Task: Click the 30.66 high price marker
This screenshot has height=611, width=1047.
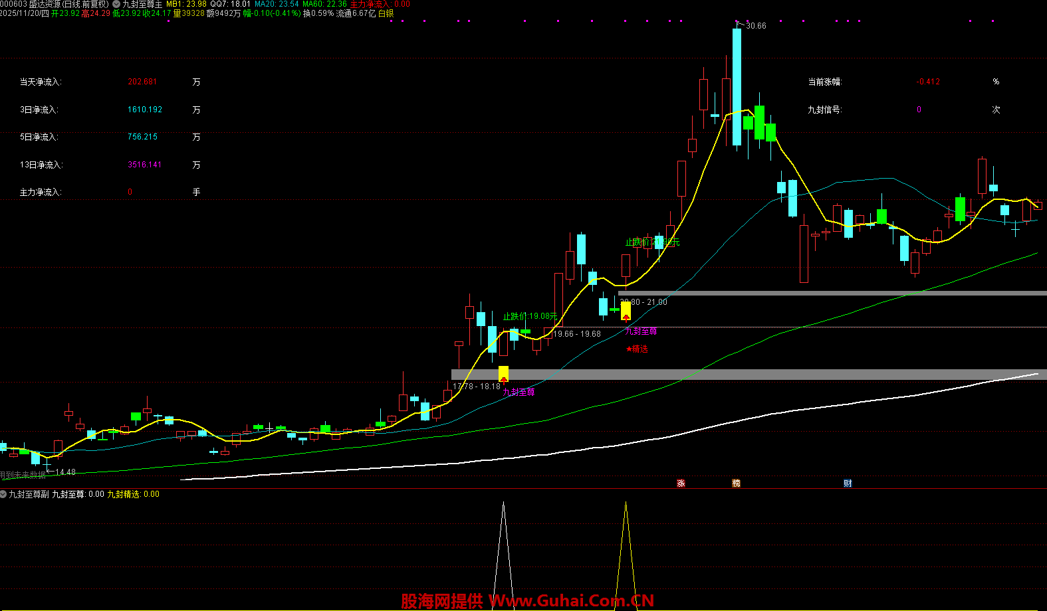Action: click(755, 26)
